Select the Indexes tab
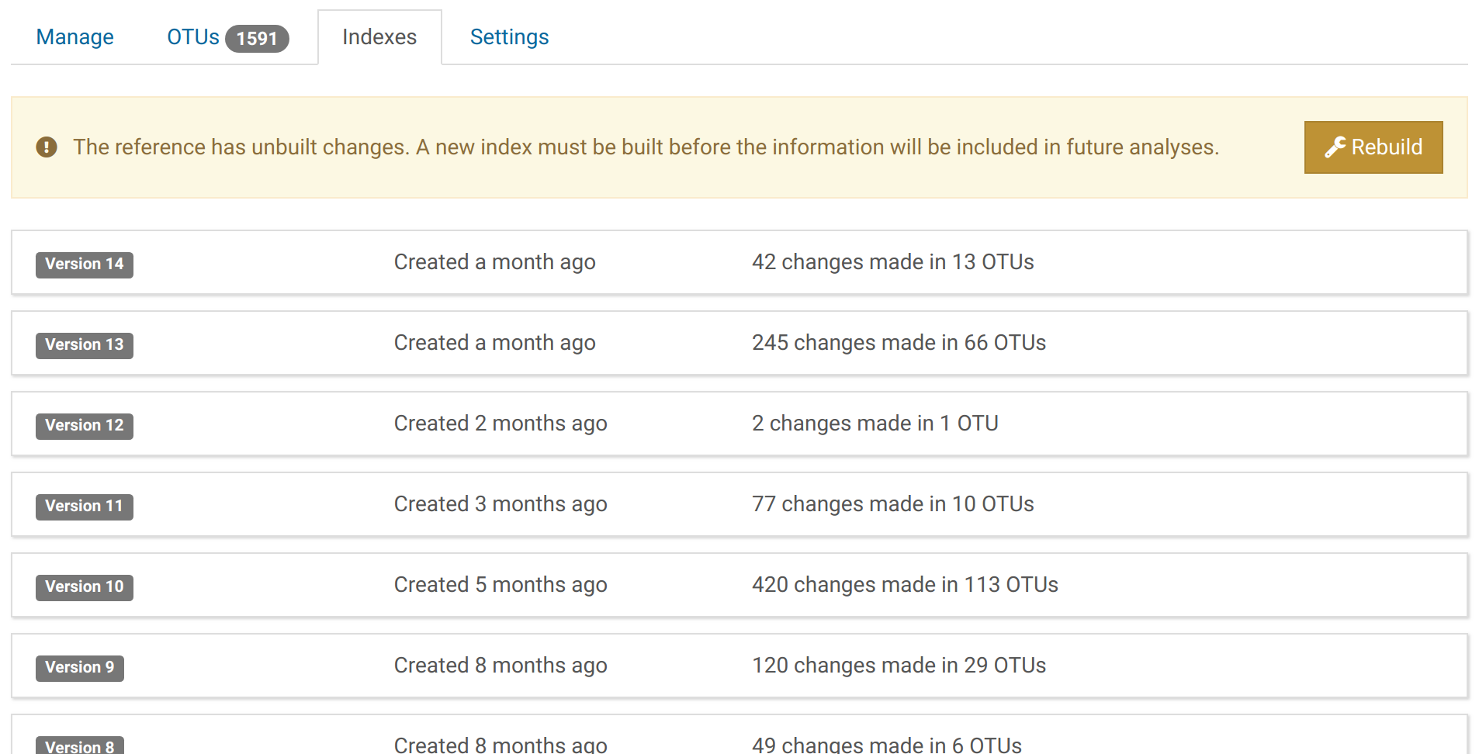The image size is (1479, 754). tap(379, 37)
